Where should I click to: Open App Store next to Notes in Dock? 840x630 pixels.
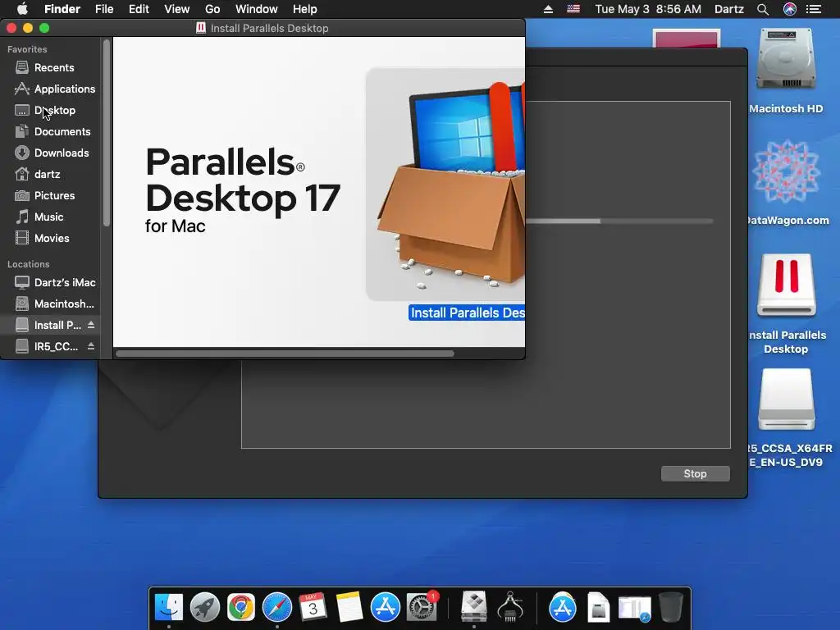pos(386,607)
